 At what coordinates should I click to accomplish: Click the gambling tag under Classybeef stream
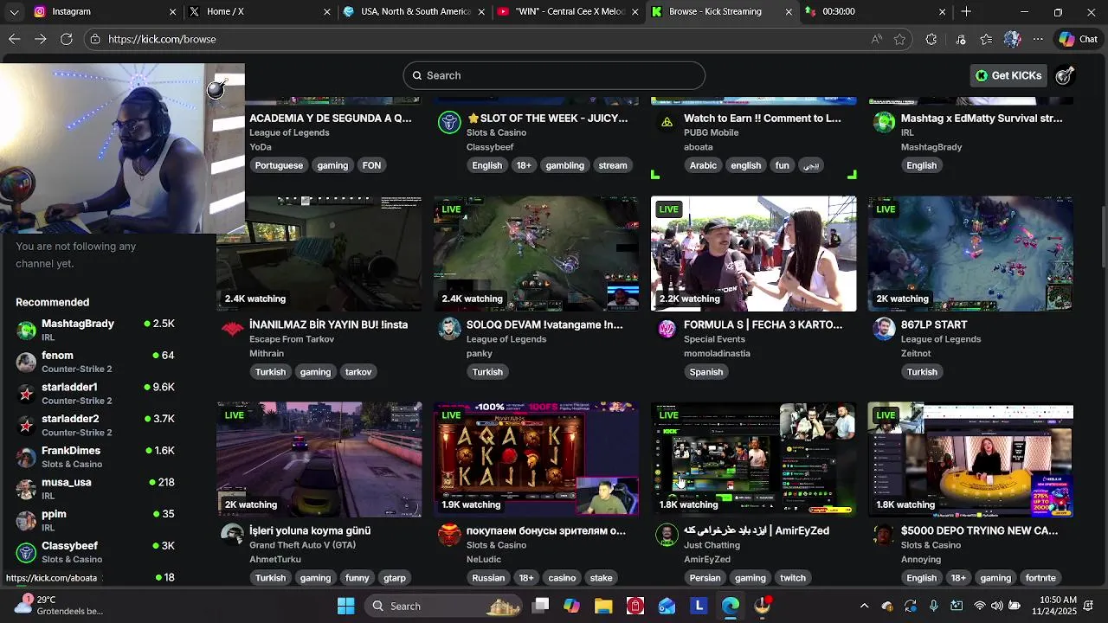[x=565, y=165]
